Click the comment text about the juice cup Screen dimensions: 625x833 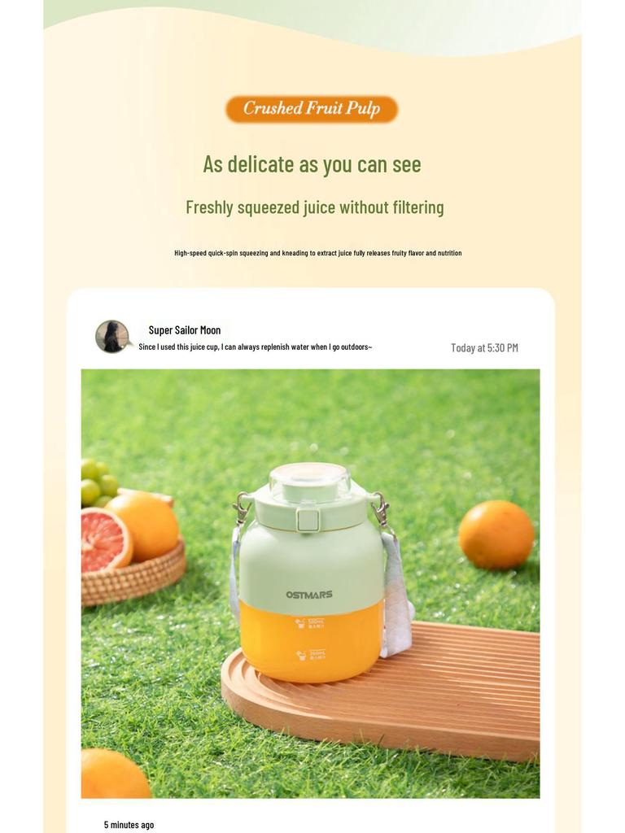255,347
